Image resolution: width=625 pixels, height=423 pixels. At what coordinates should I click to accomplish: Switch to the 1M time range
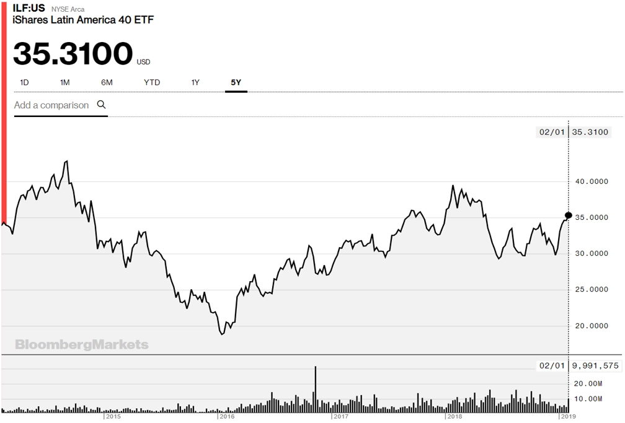click(64, 82)
